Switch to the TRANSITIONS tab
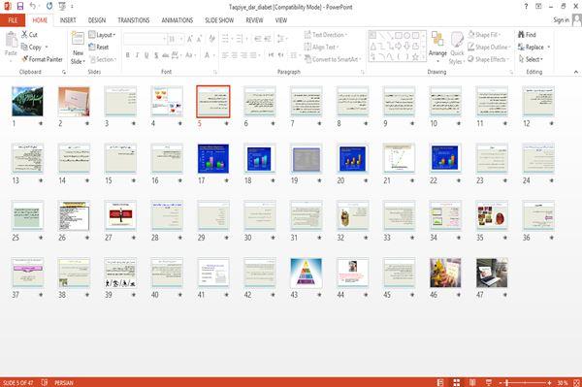 point(134,20)
